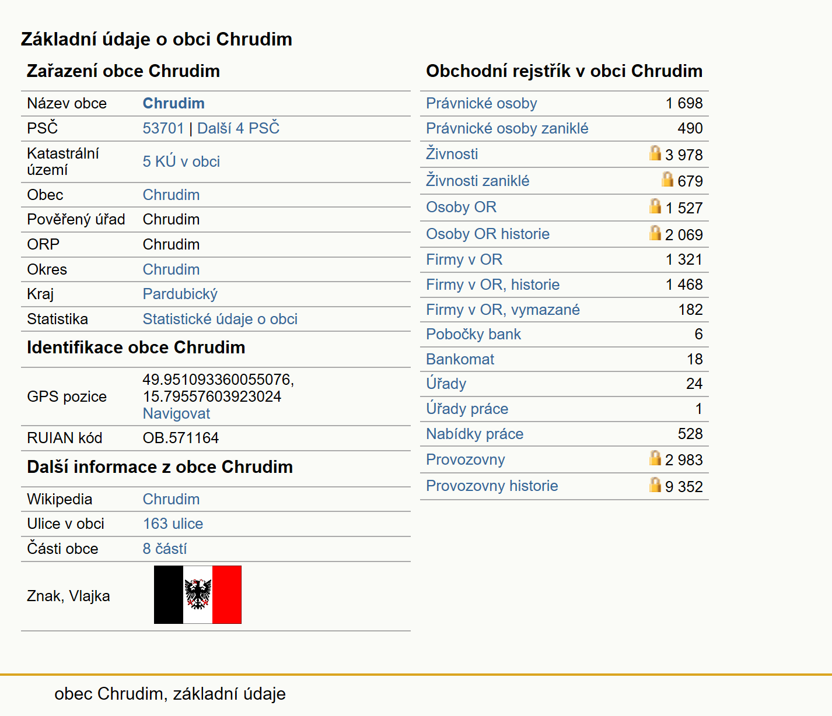Open Osoby OR historie link

488,234
